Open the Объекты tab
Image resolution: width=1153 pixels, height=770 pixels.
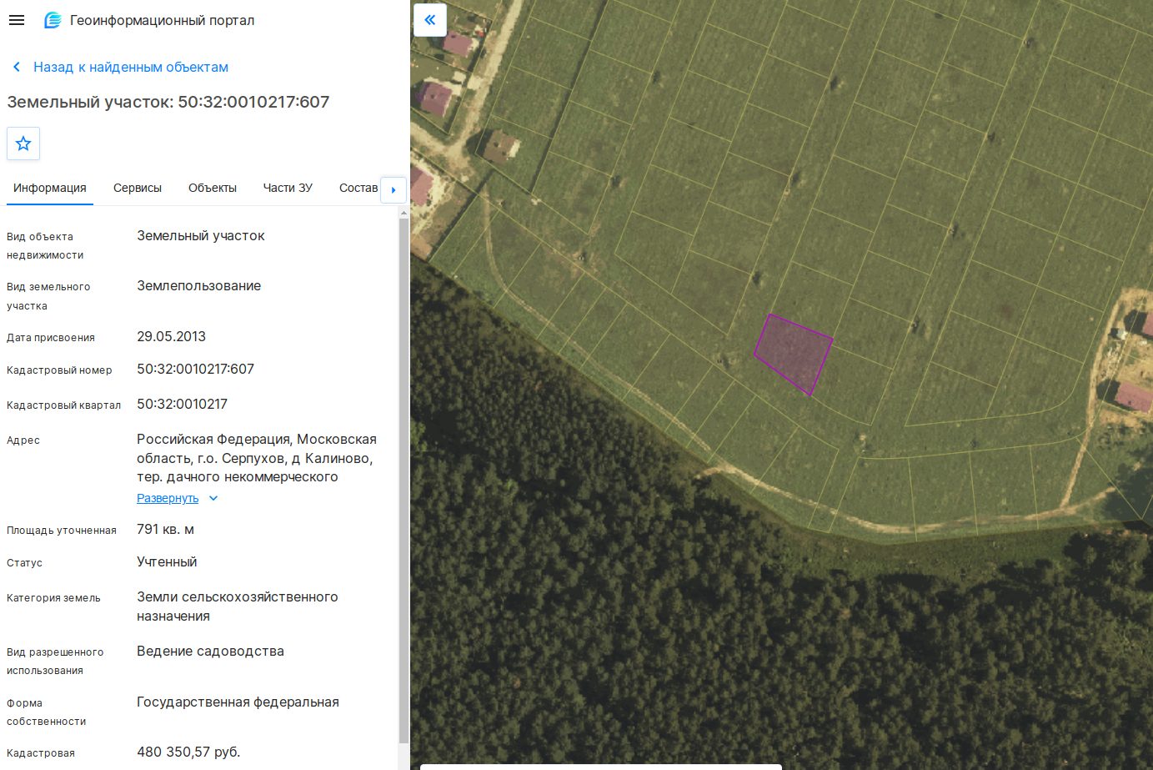click(213, 188)
